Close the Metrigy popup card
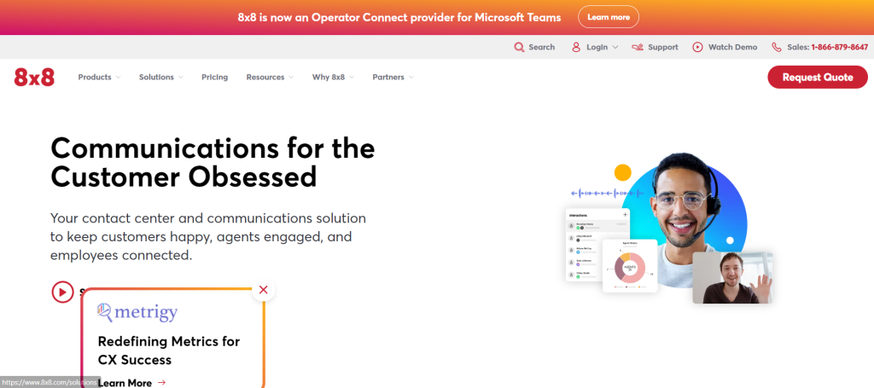This screenshot has width=874, height=388. tap(264, 289)
